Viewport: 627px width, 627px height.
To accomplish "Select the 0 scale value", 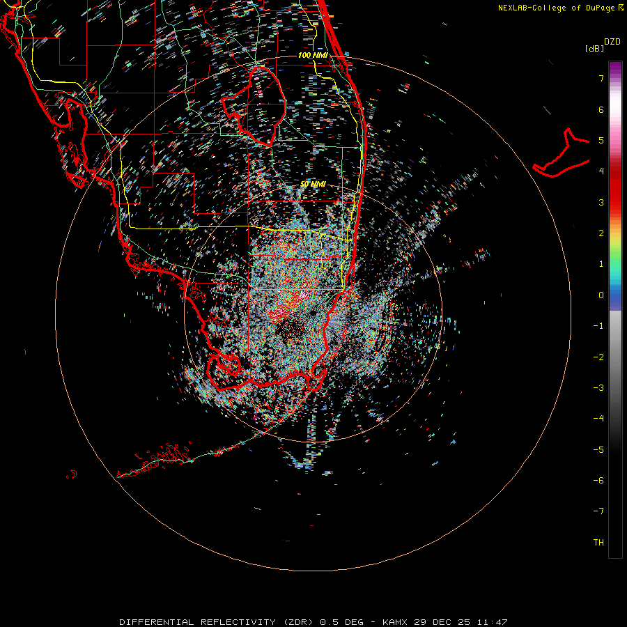I will [601, 295].
